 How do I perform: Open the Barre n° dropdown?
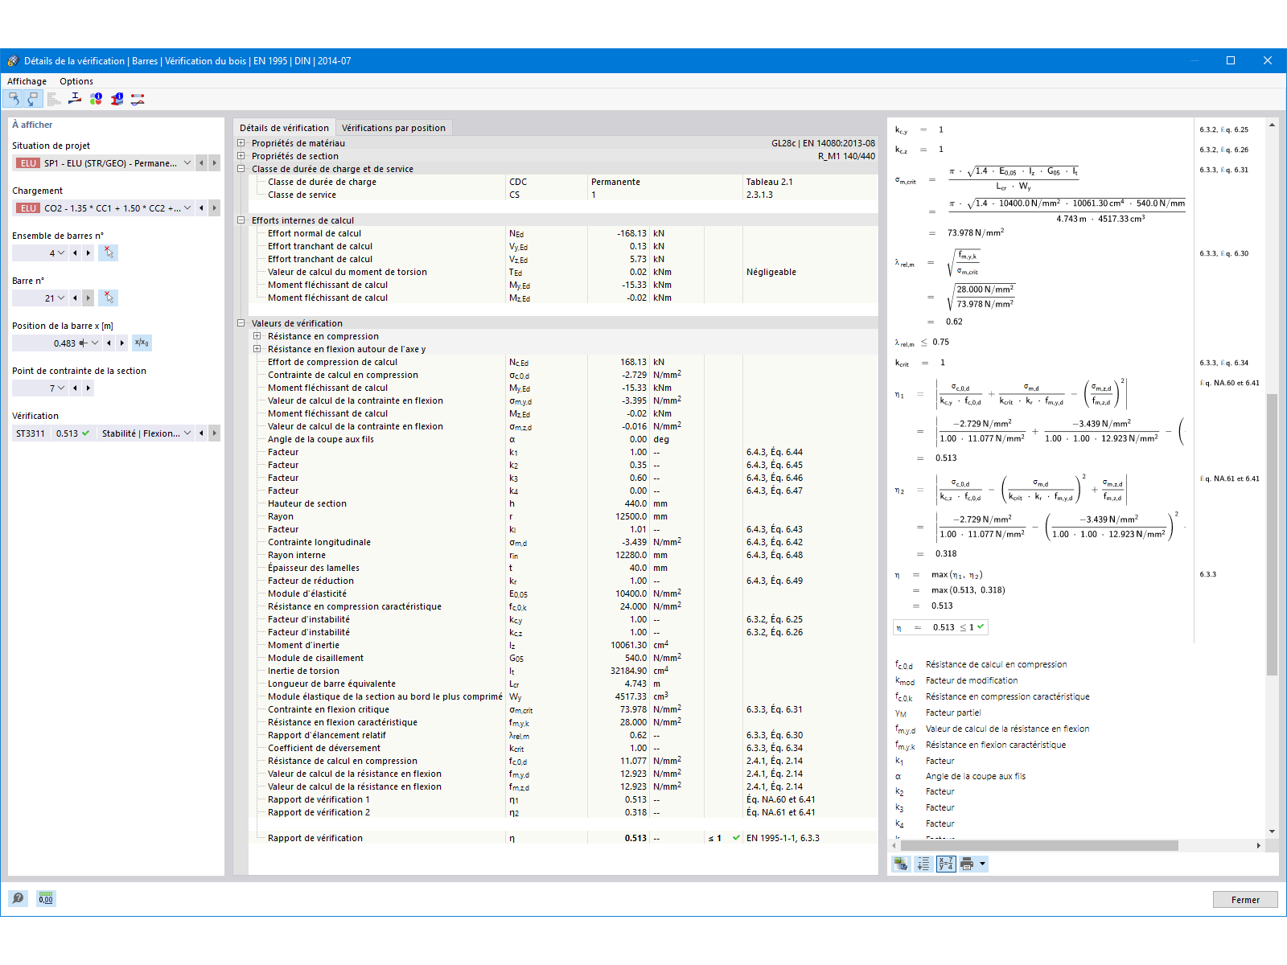point(61,298)
